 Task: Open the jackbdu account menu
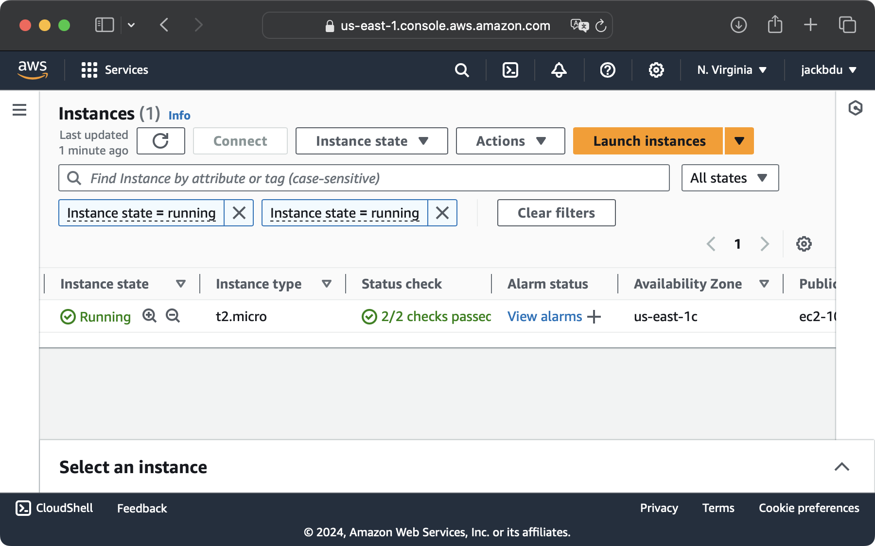828,70
